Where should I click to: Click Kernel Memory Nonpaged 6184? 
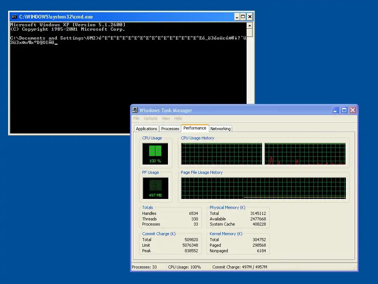click(x=261, y=251)
